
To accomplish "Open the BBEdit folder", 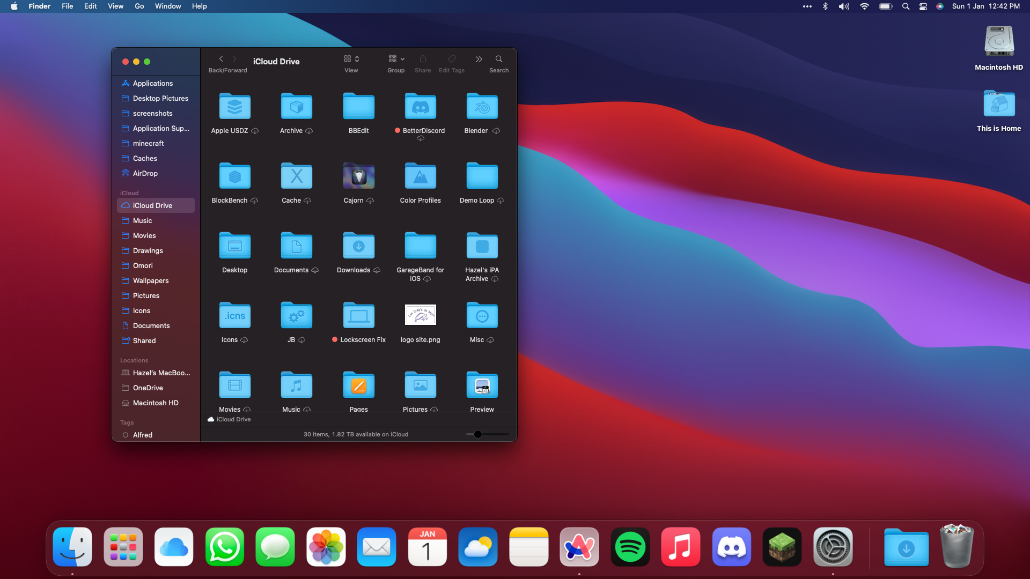I will [358, 106].
